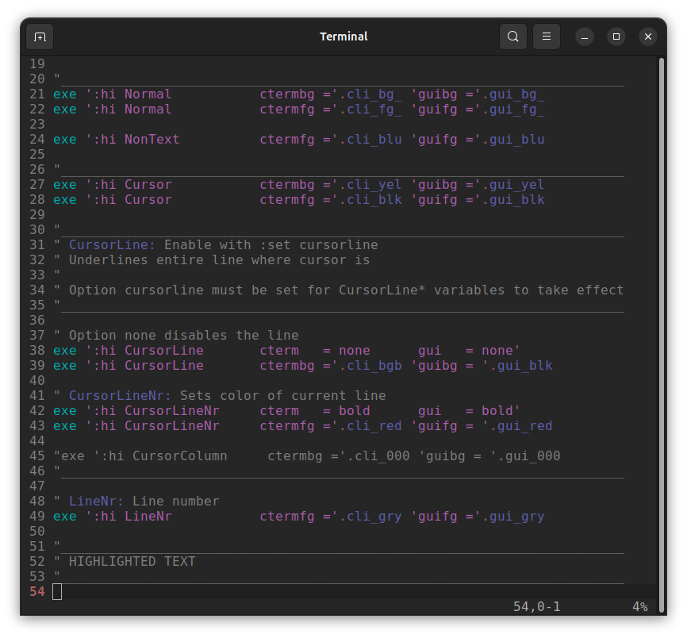Close the Terminal window
The height and width of the screenshot is (638, 687).
click(648, 37)
